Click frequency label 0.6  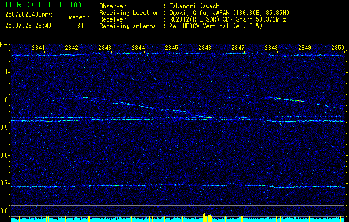point(5,211)
